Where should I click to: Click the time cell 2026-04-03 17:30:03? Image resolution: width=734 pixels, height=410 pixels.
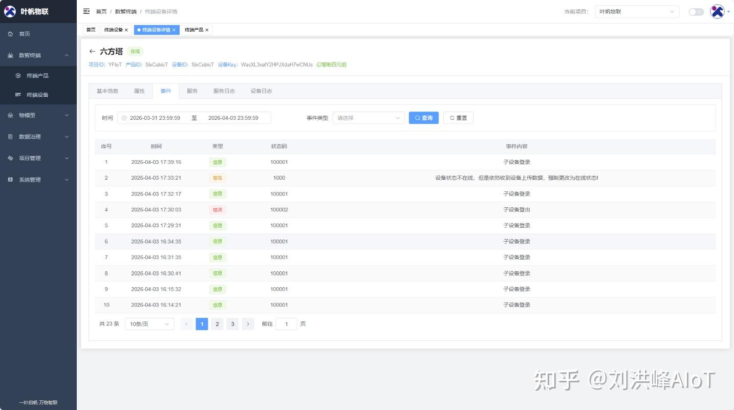pyautogui.click(x=156, y=210)
